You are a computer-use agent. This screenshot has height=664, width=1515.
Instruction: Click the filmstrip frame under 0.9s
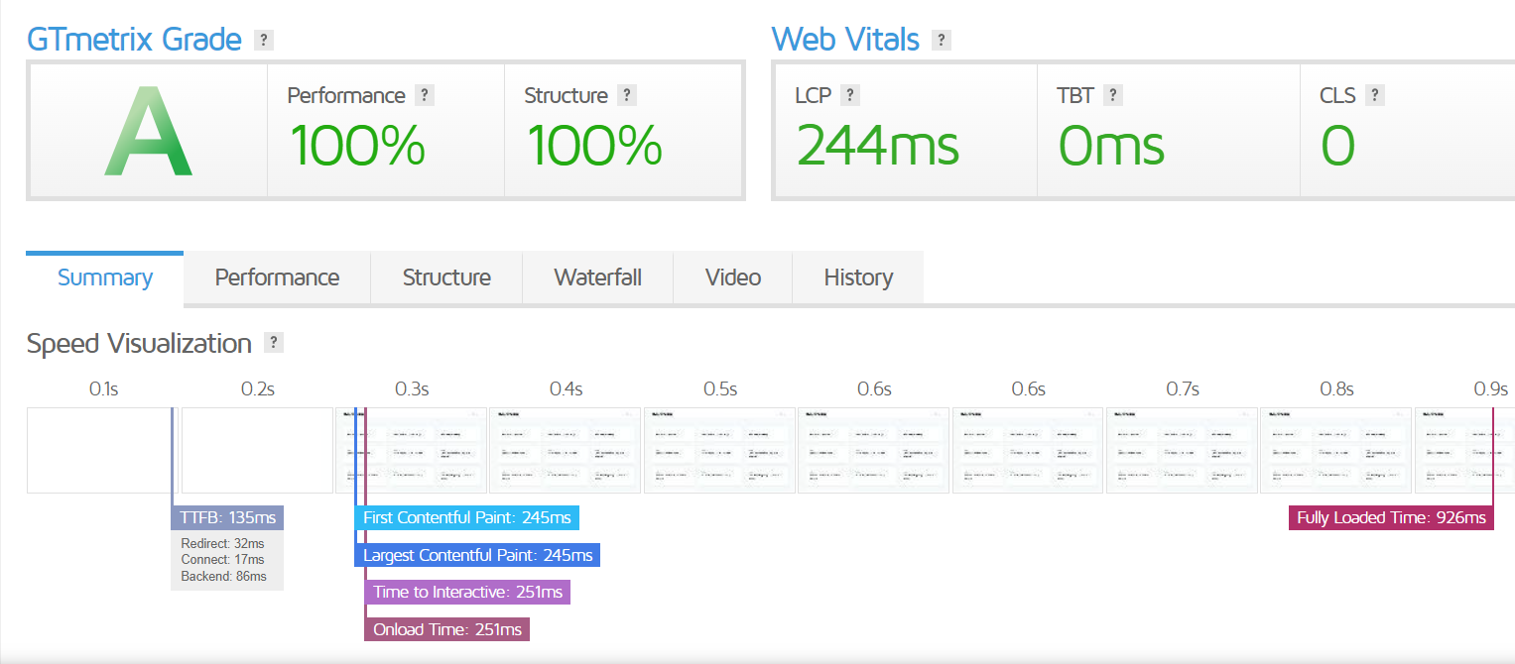pos(1464,450)
